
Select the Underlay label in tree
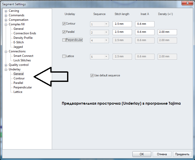(15, 69)
